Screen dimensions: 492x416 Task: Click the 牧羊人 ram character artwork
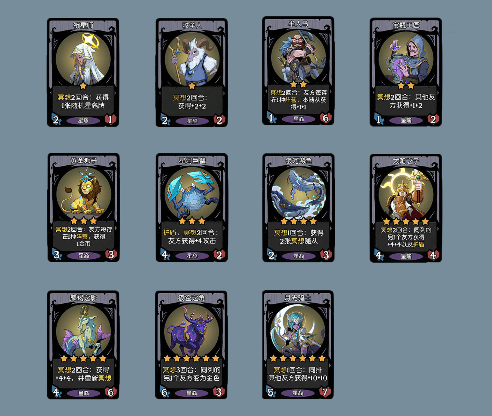[192, 59]
